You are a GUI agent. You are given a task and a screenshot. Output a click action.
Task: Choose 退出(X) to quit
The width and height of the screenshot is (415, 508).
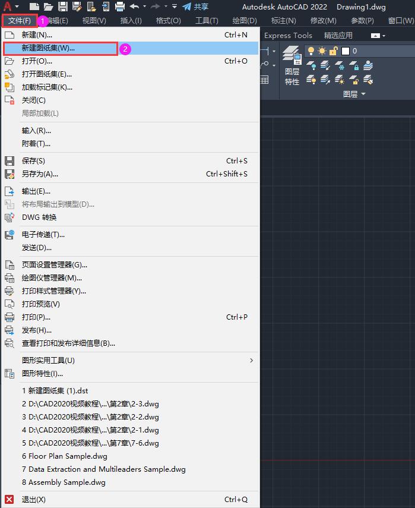click(130, 500)
